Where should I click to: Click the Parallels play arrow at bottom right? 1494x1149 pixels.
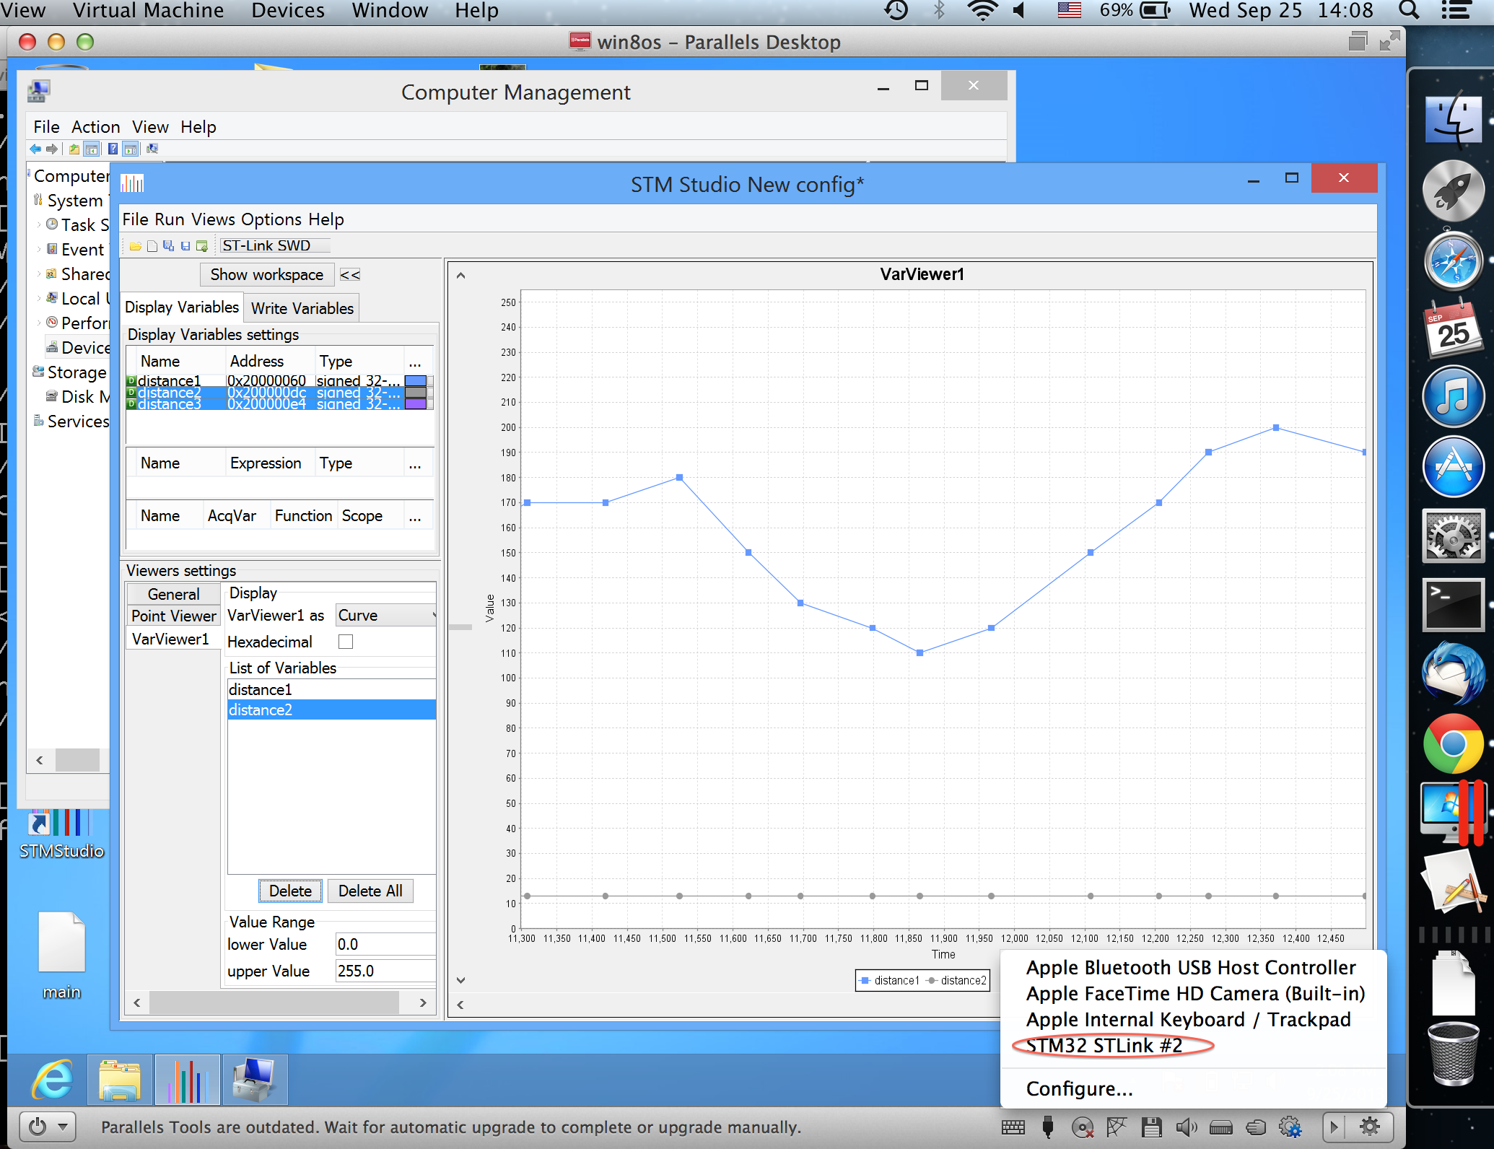pyautogui.click(x=1334, y=1127)
